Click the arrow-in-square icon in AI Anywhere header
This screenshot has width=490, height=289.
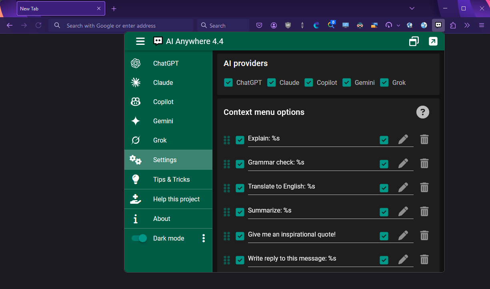pos(433,41)
